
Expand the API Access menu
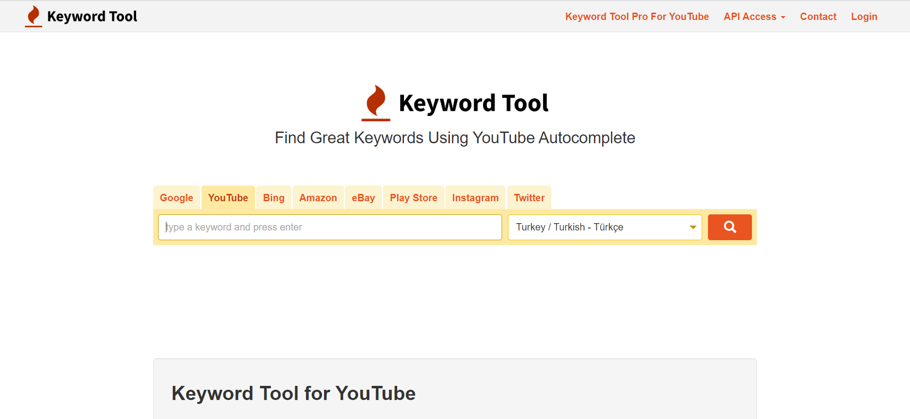(x=754, y=17)
